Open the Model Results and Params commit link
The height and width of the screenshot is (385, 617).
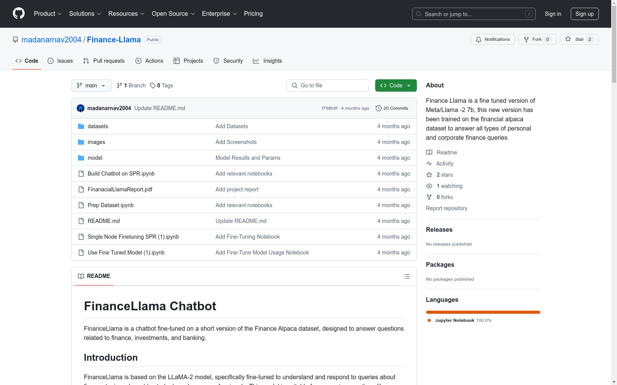[248, 158]
